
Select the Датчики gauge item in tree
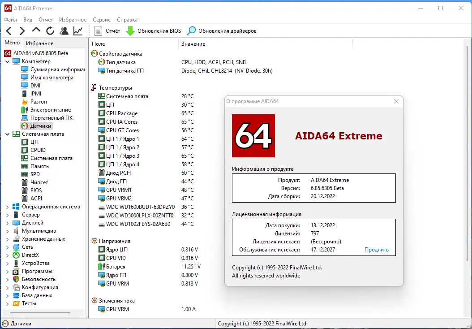coord(36,126)
